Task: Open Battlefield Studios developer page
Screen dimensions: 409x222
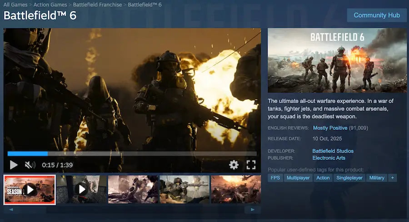Action: pyautogui.click(x=333, y=151)
